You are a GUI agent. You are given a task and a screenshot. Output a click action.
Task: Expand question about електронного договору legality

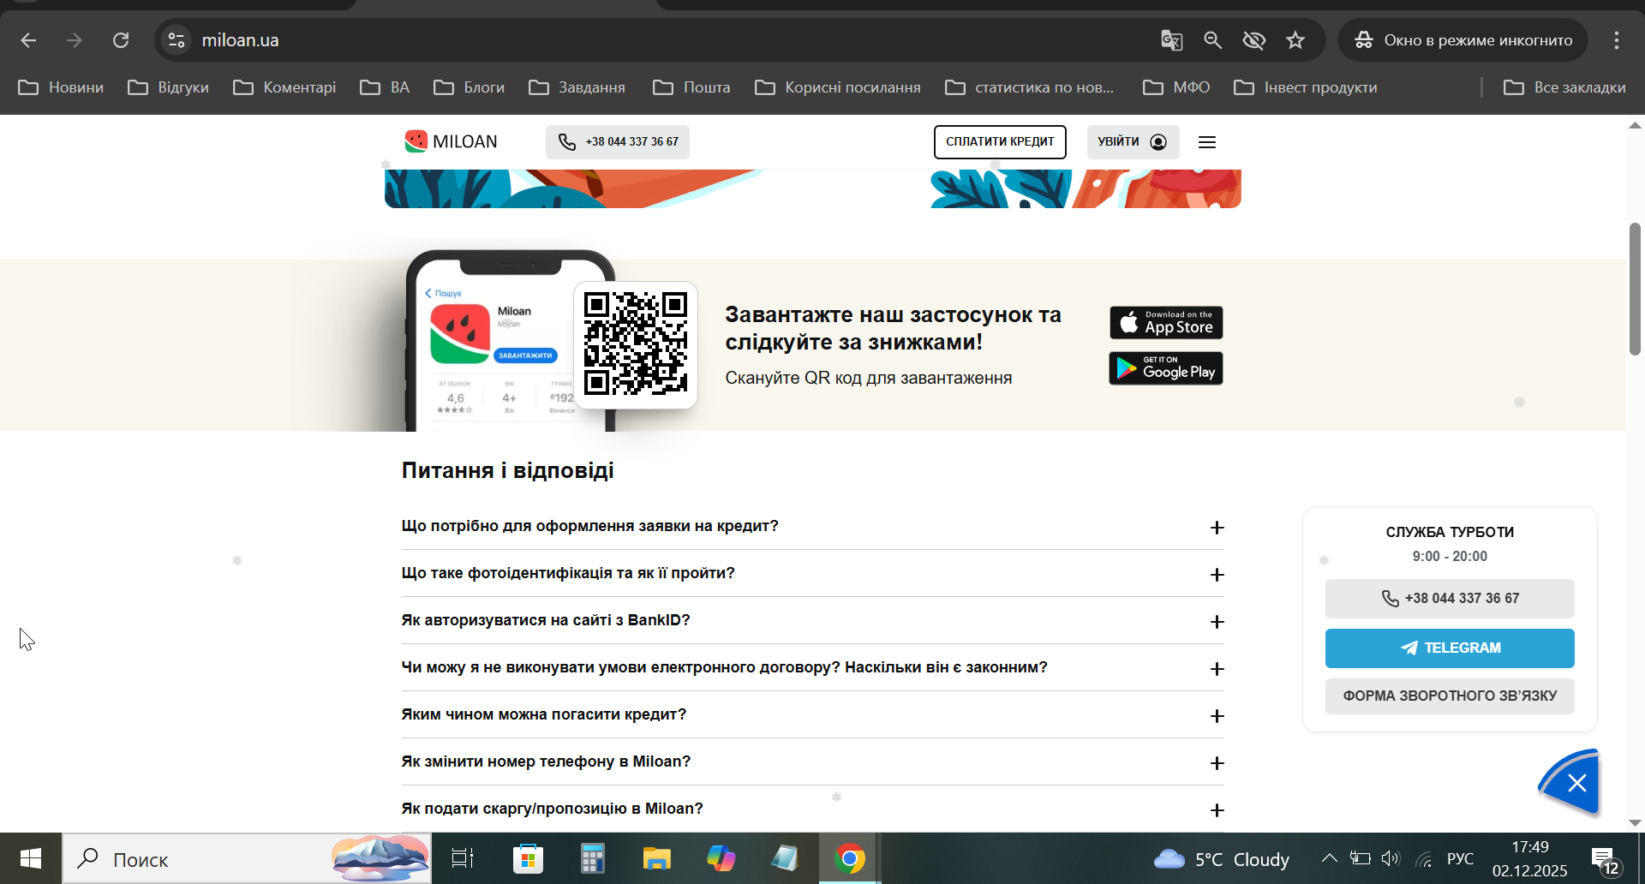pos(813,668)
